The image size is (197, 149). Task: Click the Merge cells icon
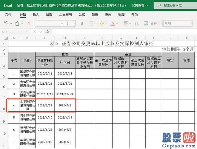(146, 23)
